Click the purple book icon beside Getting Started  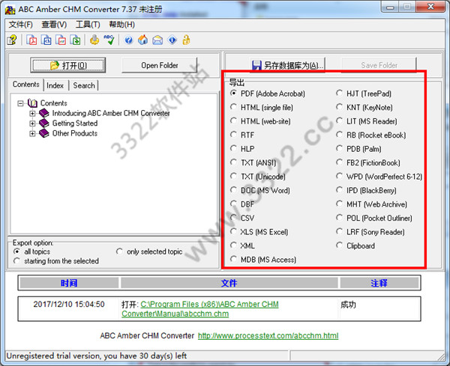44,123
